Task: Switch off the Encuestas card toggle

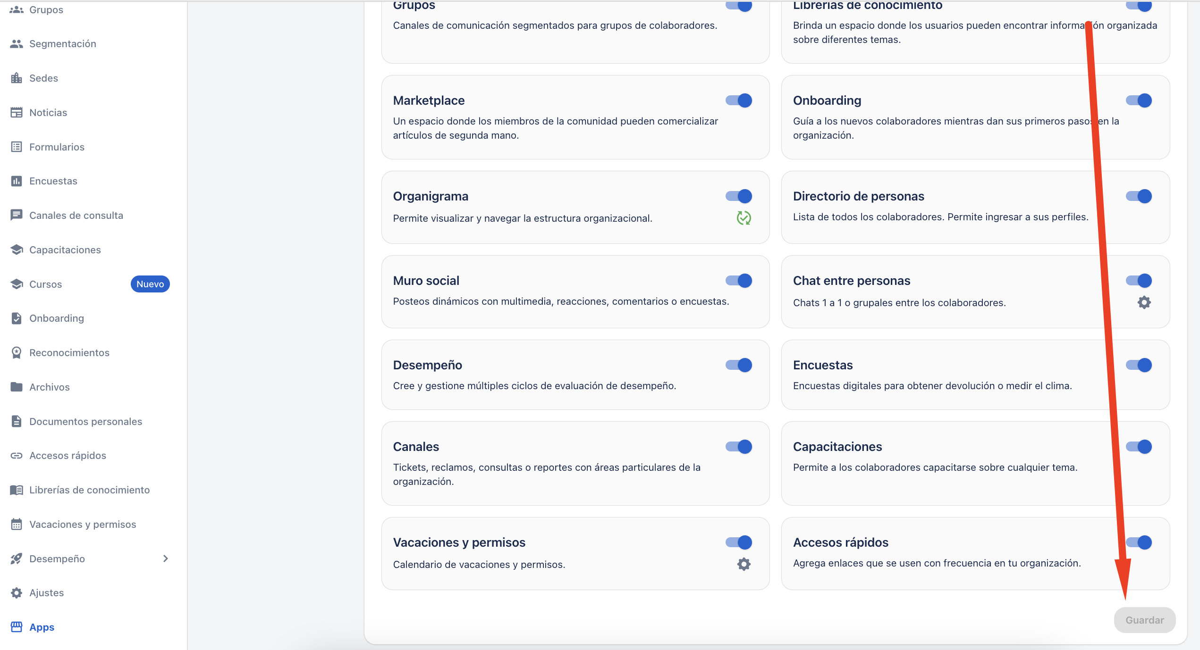Action: point(1139,365)
